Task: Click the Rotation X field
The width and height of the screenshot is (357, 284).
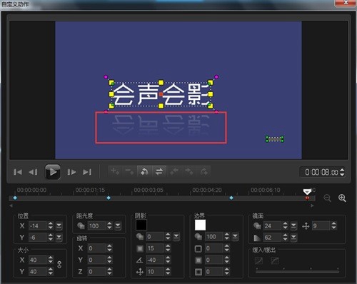Action: pos(96,248)
